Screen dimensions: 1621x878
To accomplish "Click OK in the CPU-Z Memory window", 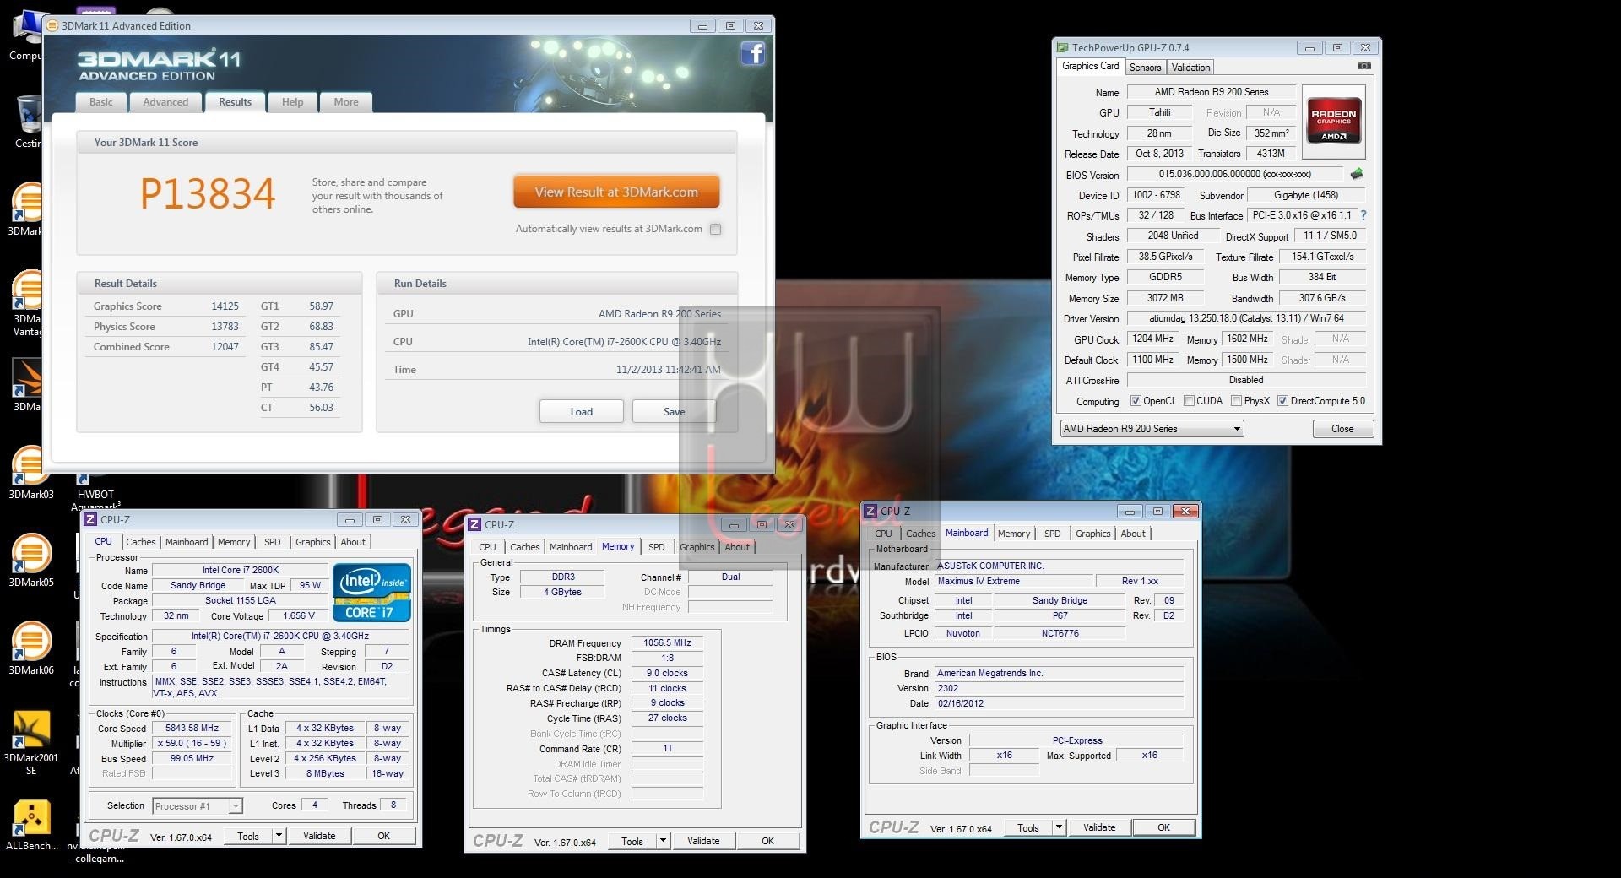I will click(767, 841).
